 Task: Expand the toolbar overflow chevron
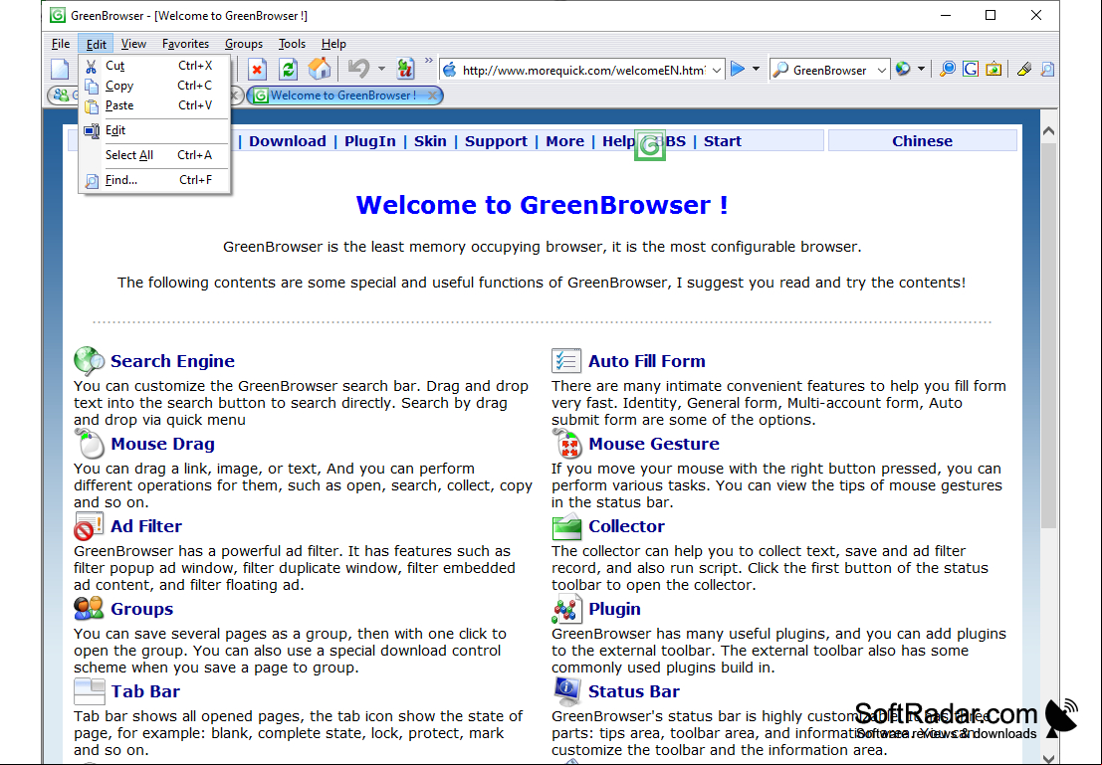[x=428, y=61]
